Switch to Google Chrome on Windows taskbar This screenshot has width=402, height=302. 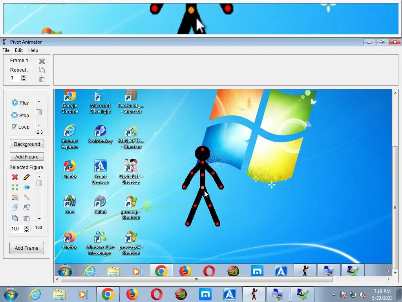(108, 294)
